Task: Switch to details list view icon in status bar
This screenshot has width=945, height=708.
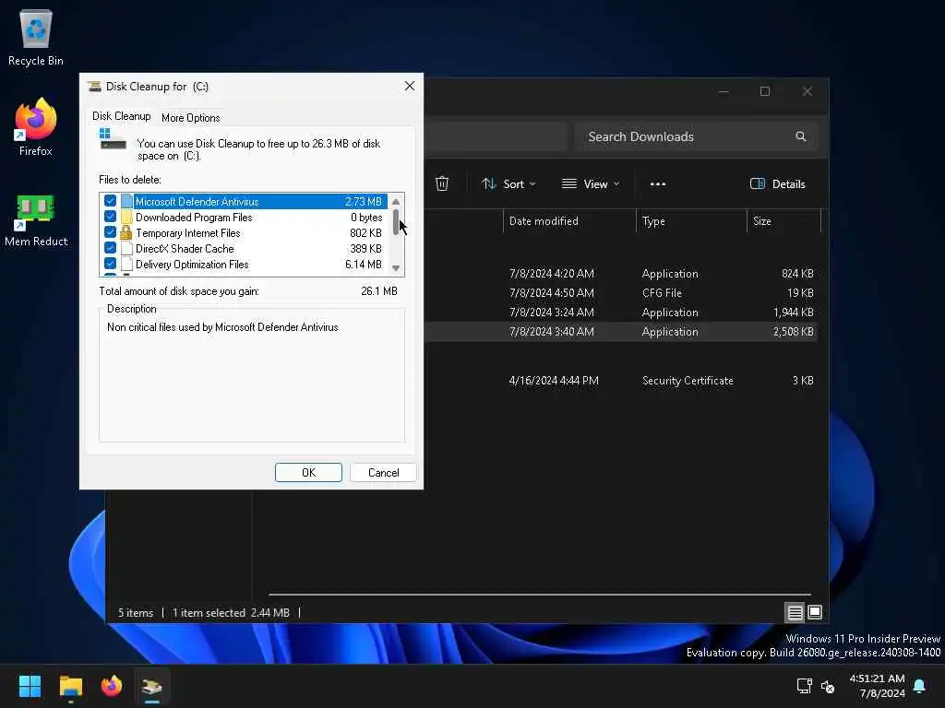Action: click(x=795, y=613)
